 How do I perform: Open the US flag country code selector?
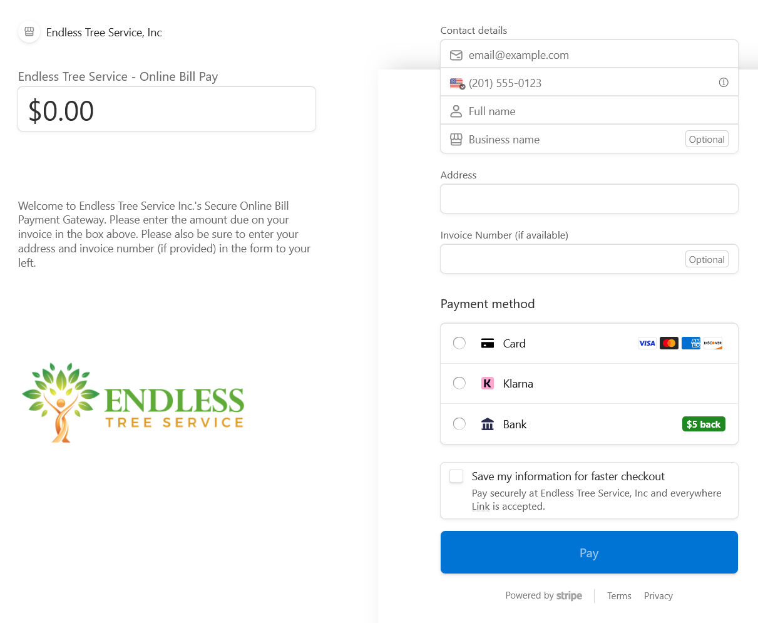click(x=457, y=83)
